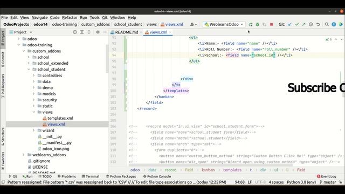
Task: Open Git history clock icon
Action: click(310, 24)
